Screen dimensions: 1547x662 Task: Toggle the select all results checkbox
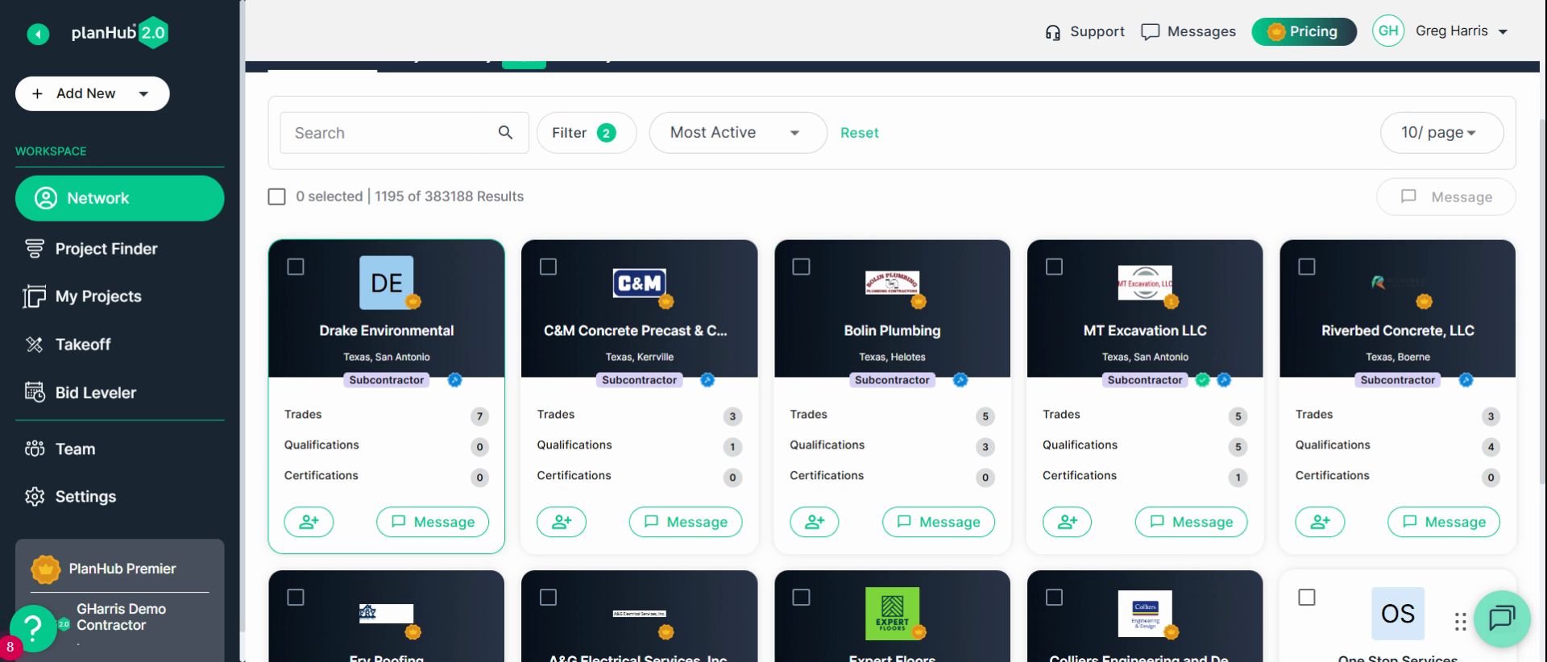(276, 197)
